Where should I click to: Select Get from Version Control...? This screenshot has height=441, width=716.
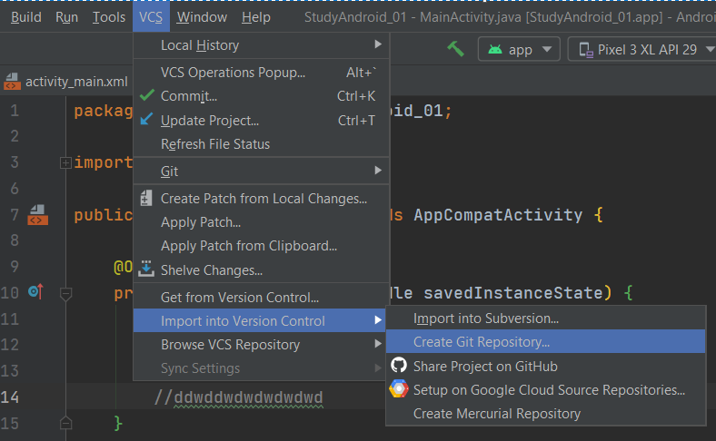(261, 298)
